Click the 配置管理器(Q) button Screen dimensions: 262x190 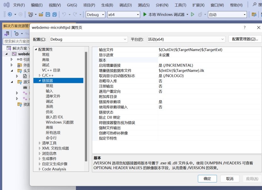coord(246,39)
